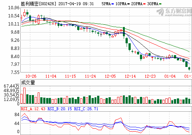Click the 5PMA legend label
192x135 pixels.
106,4
